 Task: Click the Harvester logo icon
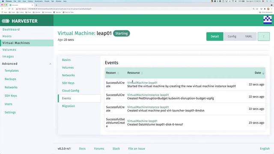[x=6, y=21]
